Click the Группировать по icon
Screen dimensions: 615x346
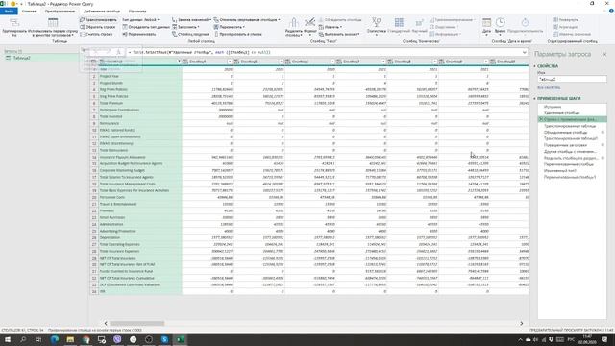[14, 23]
